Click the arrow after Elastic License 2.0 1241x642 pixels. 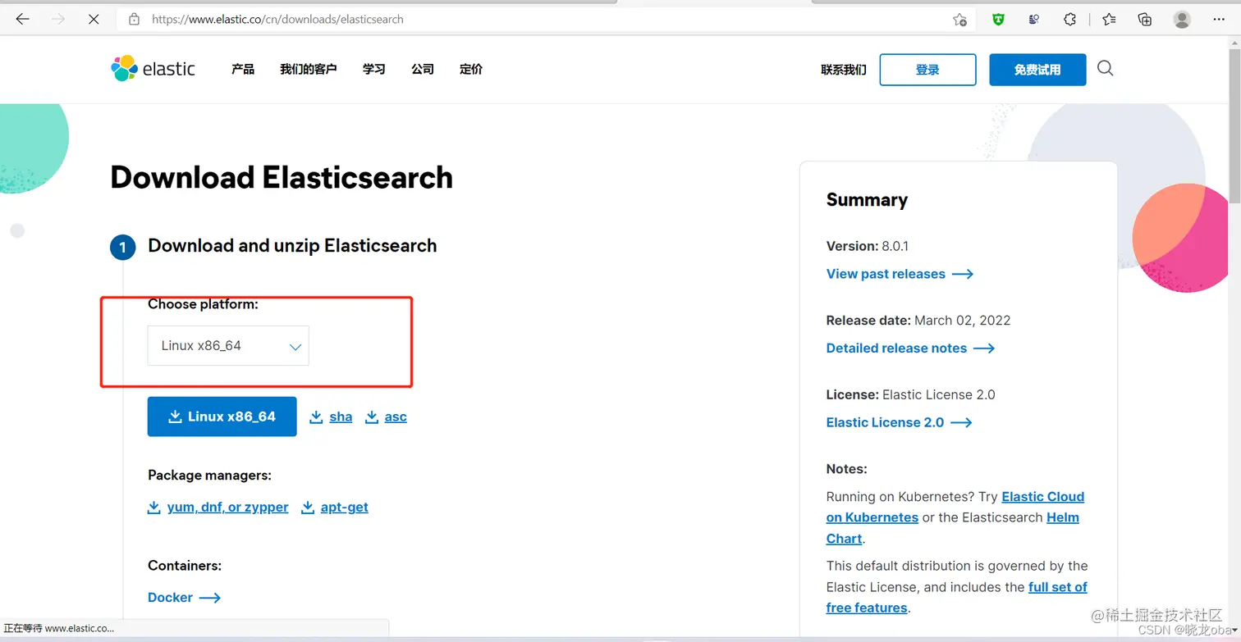tap(961, 422)
